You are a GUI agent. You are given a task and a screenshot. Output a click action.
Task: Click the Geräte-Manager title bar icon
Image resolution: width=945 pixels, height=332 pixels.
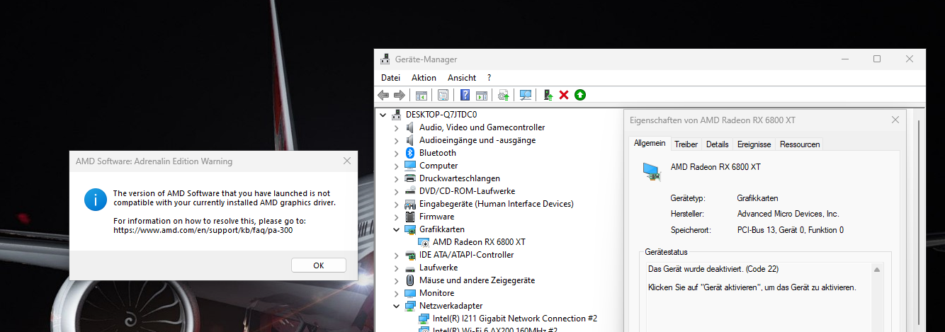(x=385, y=59)
